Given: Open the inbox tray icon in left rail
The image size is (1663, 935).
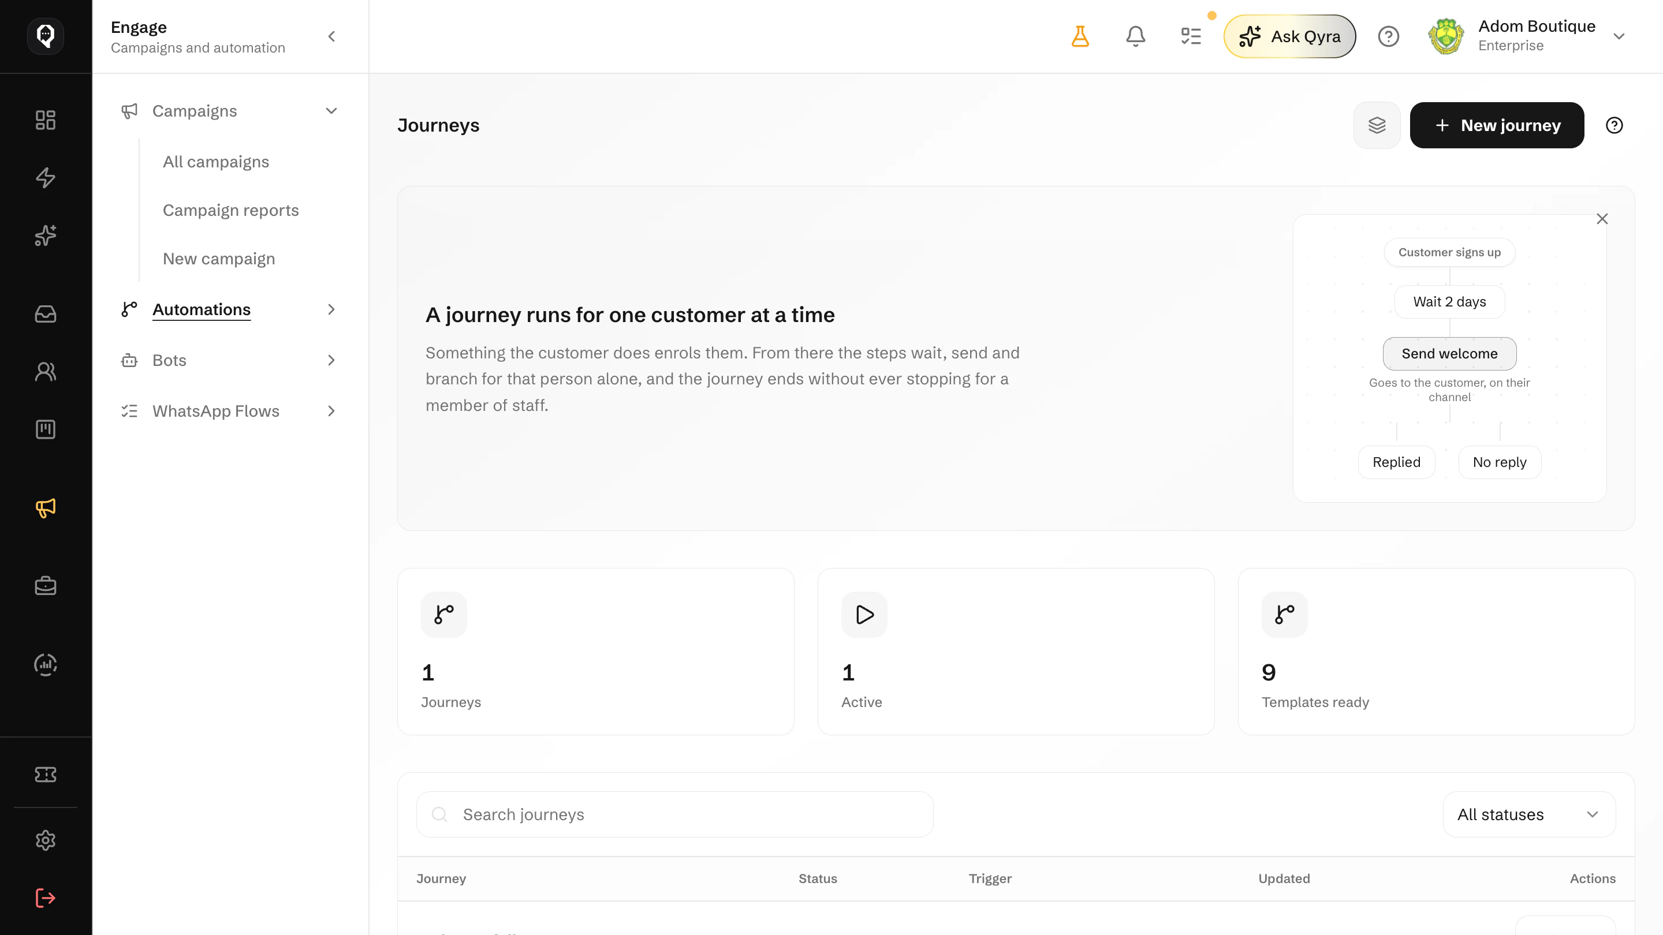Looking at the screenshot, I should pos(45,313).
